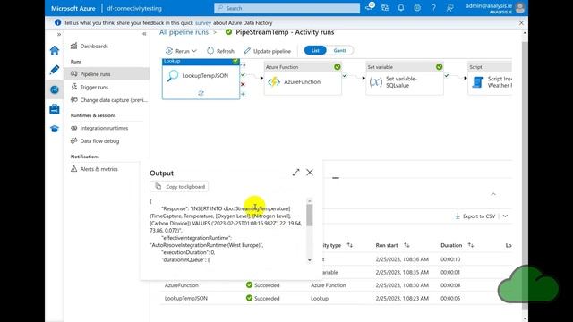573x322 pixels.
Task: Expand left rail with double chevron
Action: tap(59, 34)
